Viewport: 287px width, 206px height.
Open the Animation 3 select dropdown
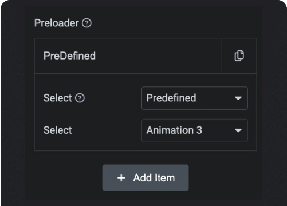[x=195, y=130]
